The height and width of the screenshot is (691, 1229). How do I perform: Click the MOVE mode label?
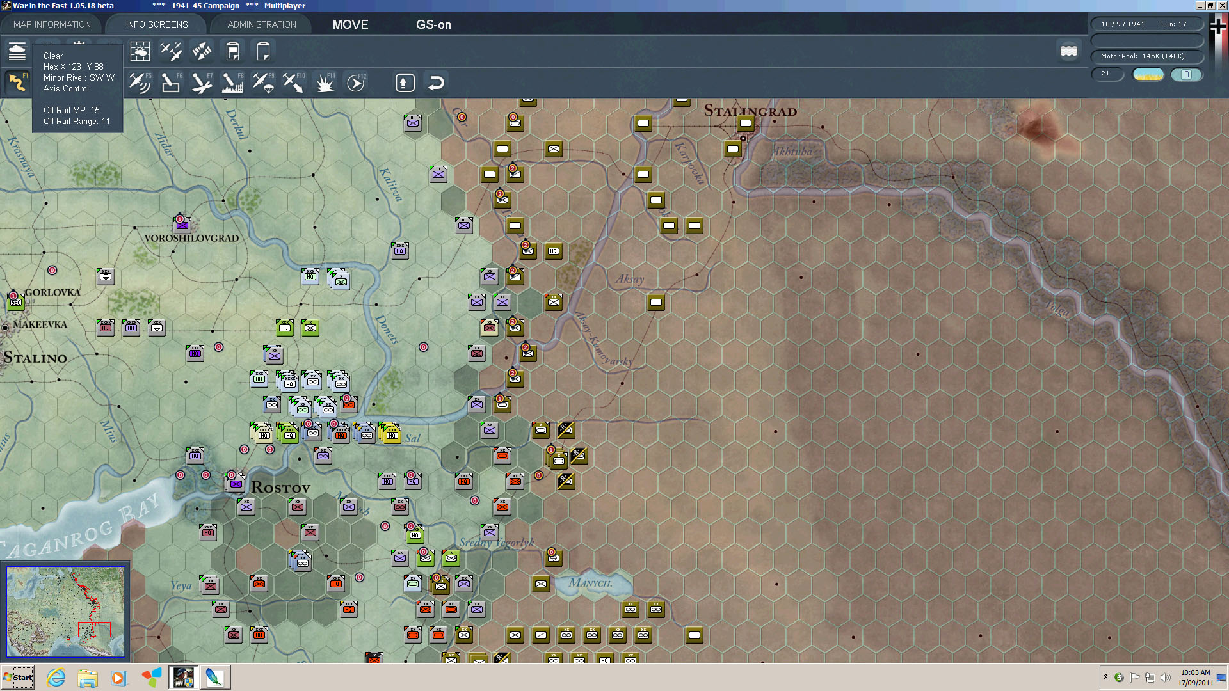pos(350,24)
